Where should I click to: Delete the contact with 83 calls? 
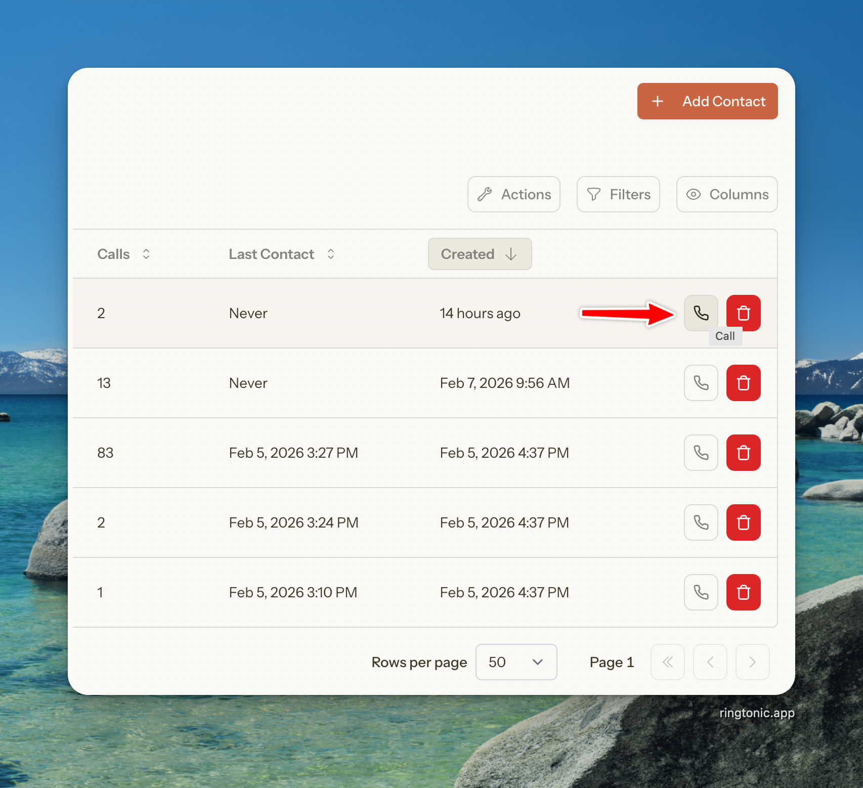coord(743,453)
